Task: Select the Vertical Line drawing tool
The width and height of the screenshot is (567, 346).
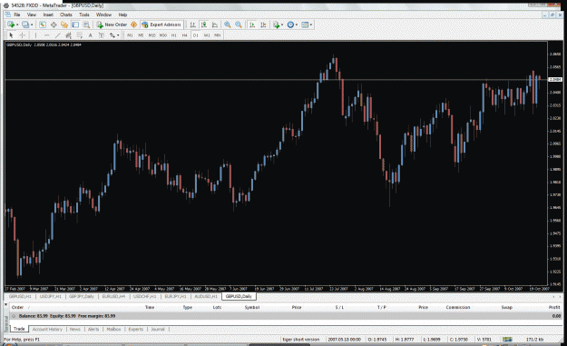Action: coord(35,35)
